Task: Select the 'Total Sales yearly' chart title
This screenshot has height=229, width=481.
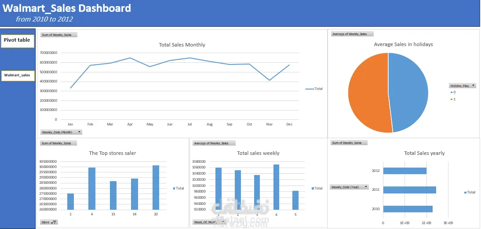Action: click(424, 153)
